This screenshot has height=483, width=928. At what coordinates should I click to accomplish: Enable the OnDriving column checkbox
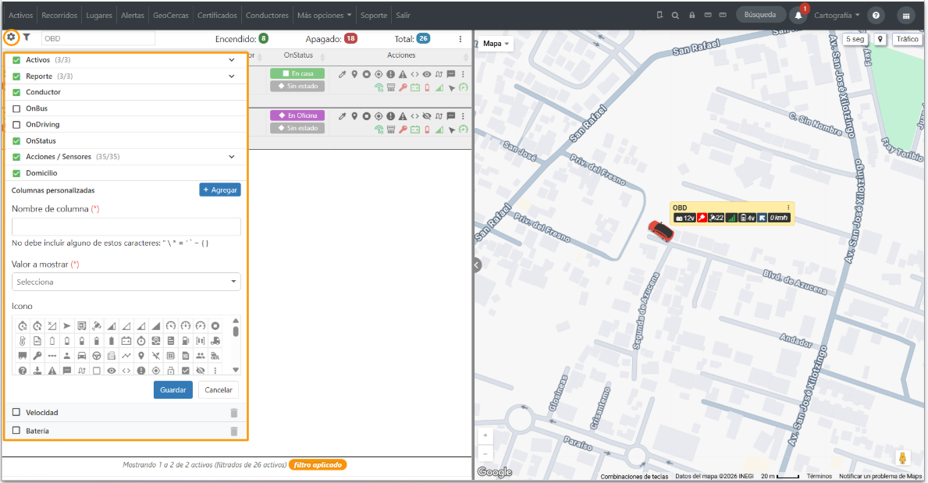pyautogui.click(x=16, y=125)
